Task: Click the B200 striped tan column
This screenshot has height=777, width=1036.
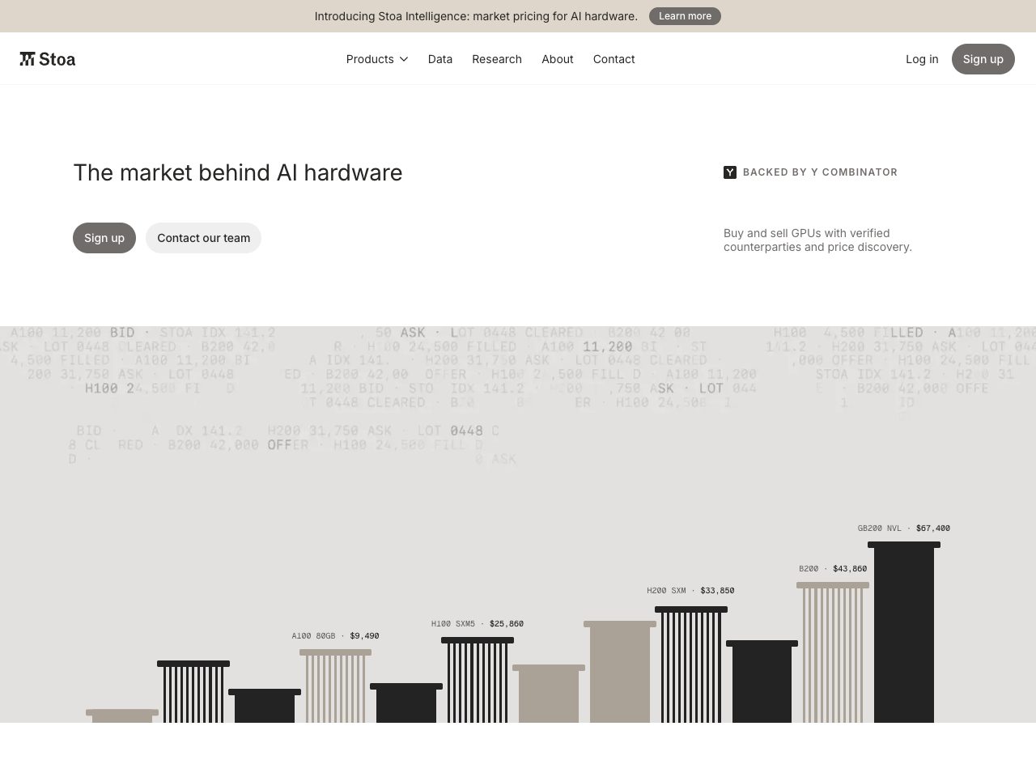Action: (833, 652)
